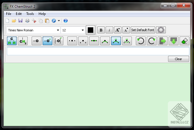Click the green structure drawing canvas
Screen dimensions: 194x130
97,95
